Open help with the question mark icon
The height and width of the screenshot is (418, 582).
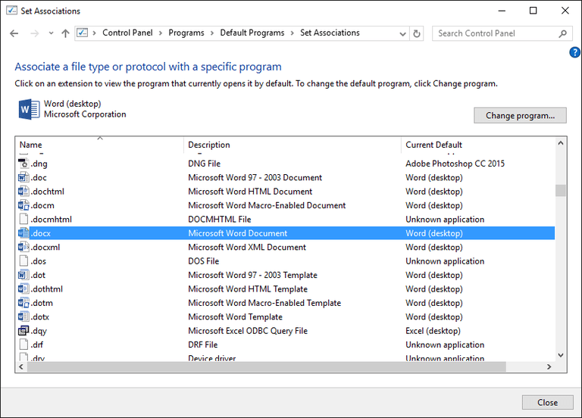point(574,52)
